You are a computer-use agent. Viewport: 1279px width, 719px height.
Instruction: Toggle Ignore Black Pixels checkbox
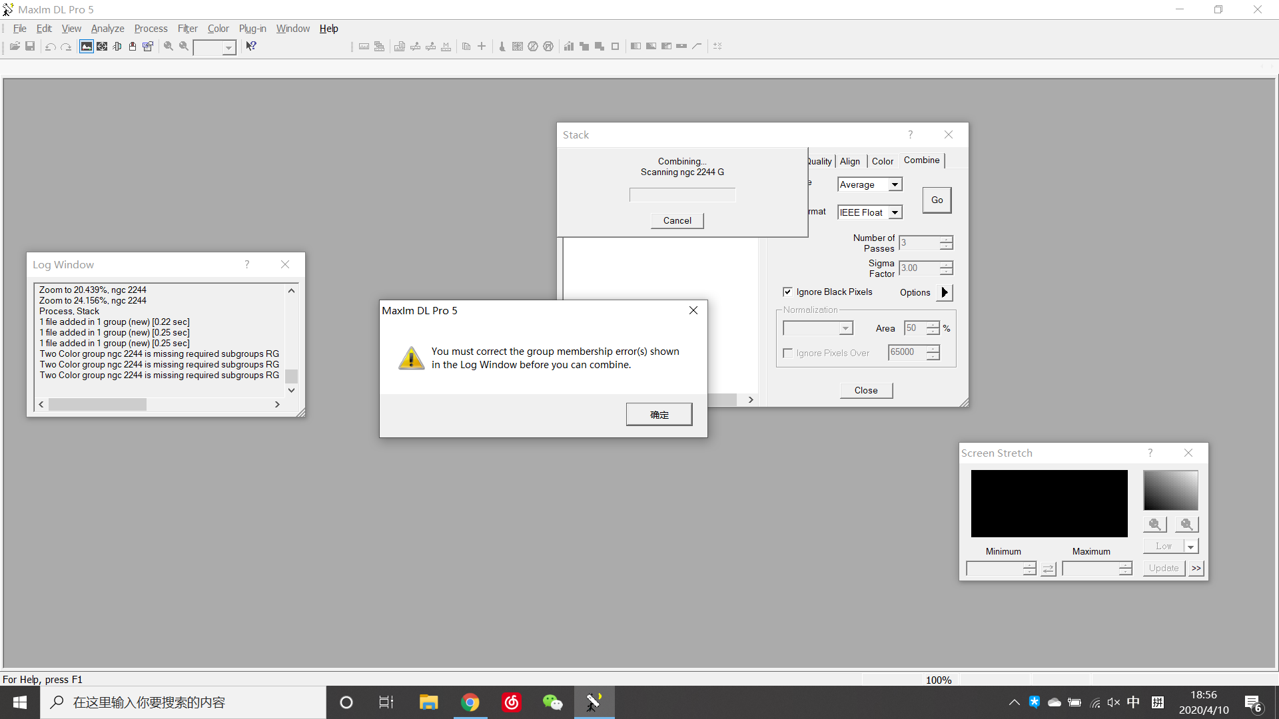coord(787,292)
